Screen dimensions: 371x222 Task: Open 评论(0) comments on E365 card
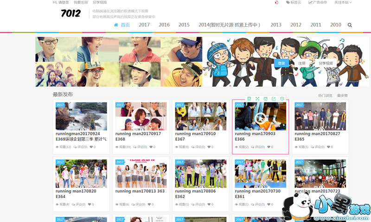coord(318,147)
